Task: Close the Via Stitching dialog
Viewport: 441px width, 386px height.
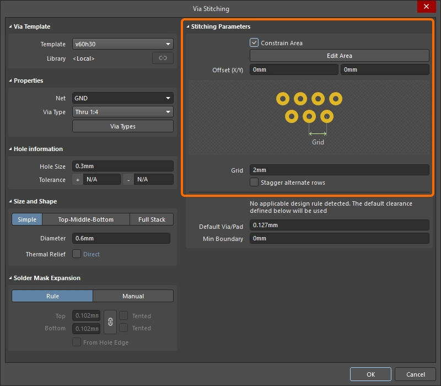Action: [x=425, y=7]
